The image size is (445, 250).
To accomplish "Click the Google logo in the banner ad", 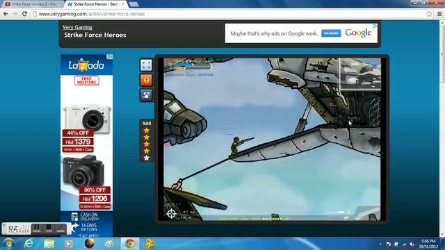I will point(358,33).
